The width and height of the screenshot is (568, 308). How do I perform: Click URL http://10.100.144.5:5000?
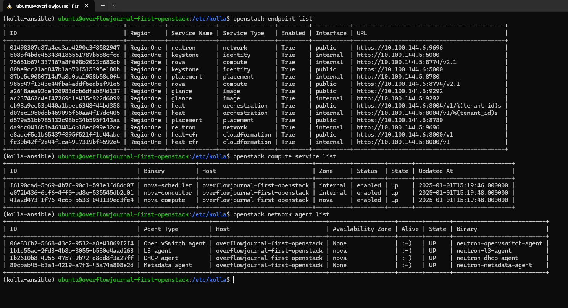click(x=398, y=55)
